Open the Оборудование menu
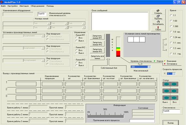Screen dimensions: 186x125 pos(38,6)
